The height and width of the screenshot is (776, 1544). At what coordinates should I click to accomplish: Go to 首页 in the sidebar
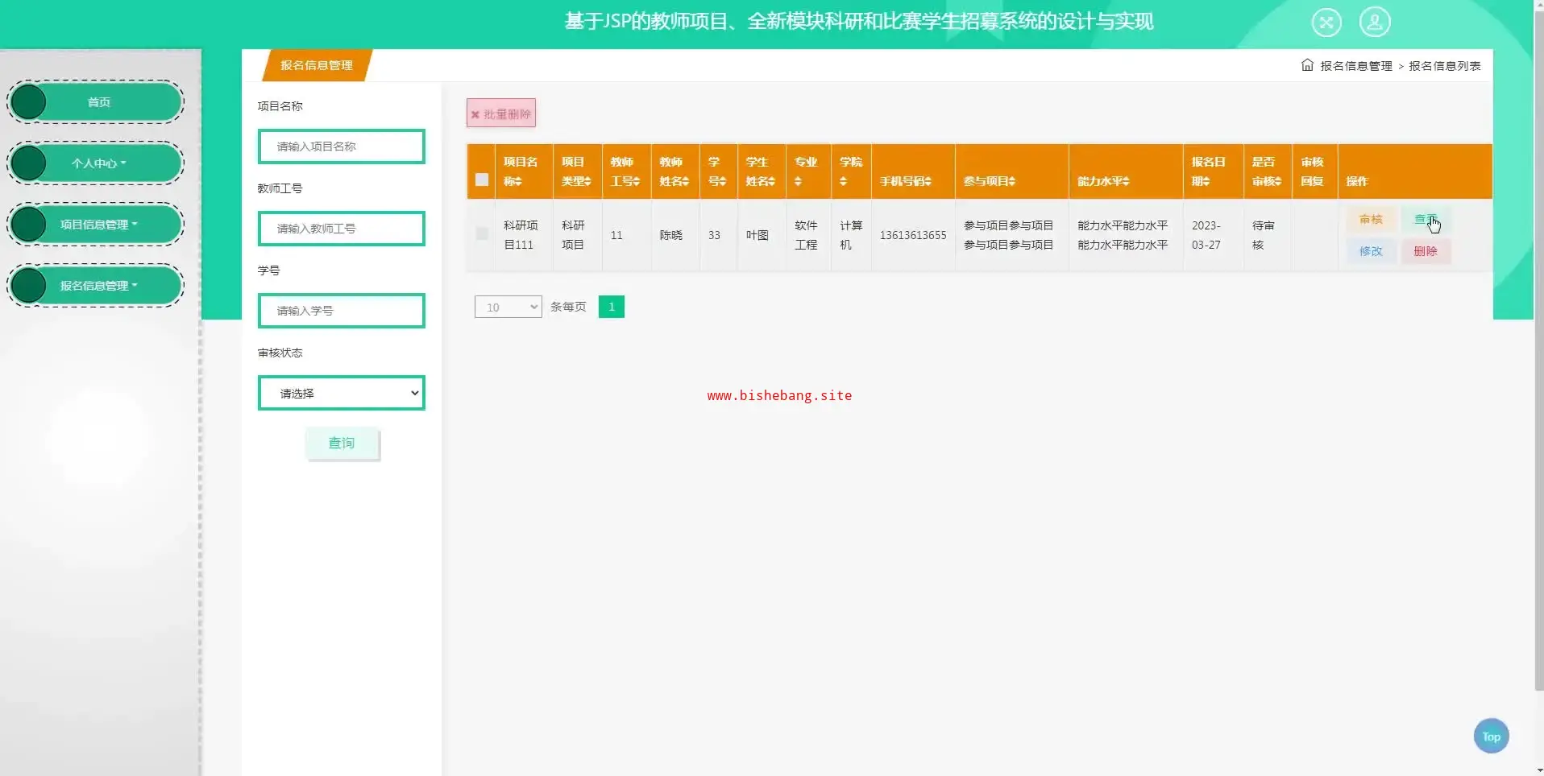(98, 102)
